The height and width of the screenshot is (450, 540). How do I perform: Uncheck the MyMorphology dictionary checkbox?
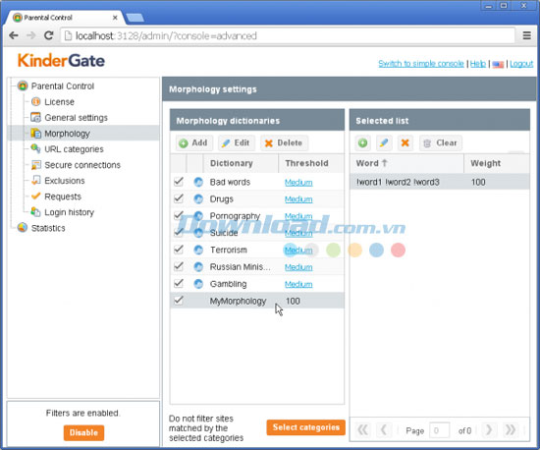click(179, 300)
